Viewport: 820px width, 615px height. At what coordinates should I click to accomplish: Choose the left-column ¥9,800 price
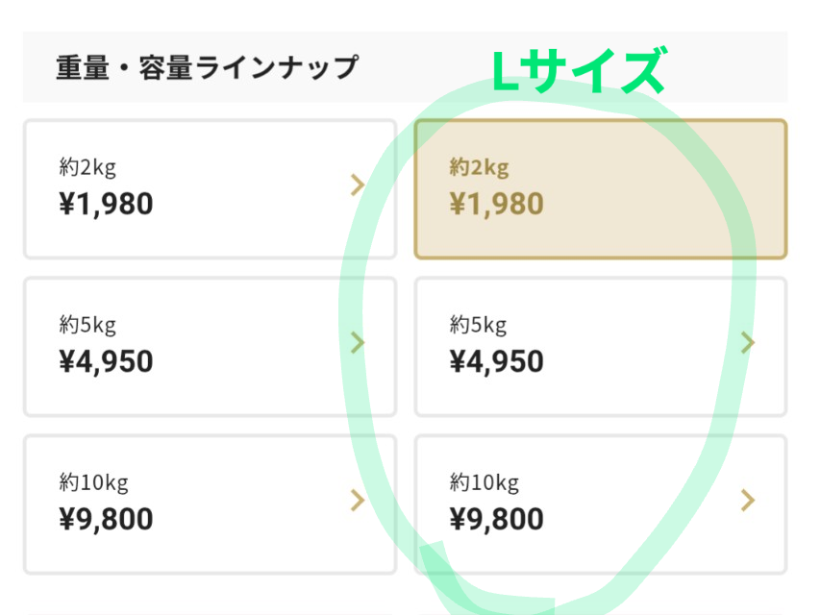click(x=105, y=520)
